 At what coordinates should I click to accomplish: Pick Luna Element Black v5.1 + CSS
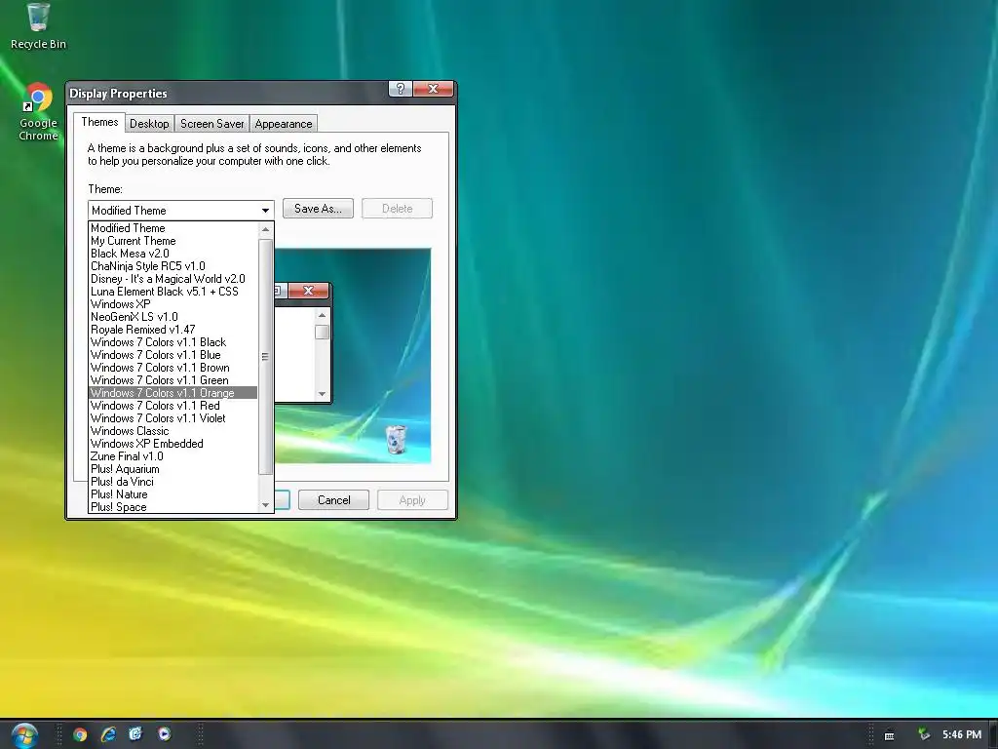pyautogui.click(x=173, y=292)
